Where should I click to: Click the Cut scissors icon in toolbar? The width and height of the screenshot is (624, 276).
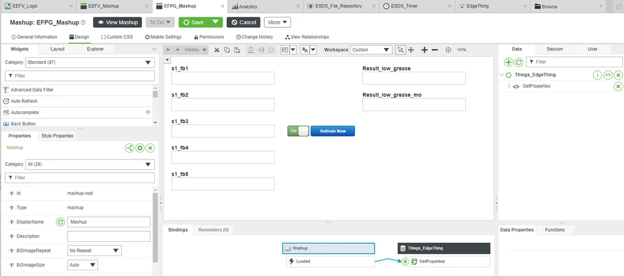point(217,50)
